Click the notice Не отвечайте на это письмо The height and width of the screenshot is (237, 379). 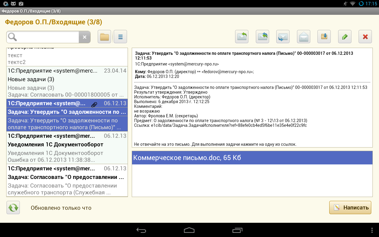215,144
